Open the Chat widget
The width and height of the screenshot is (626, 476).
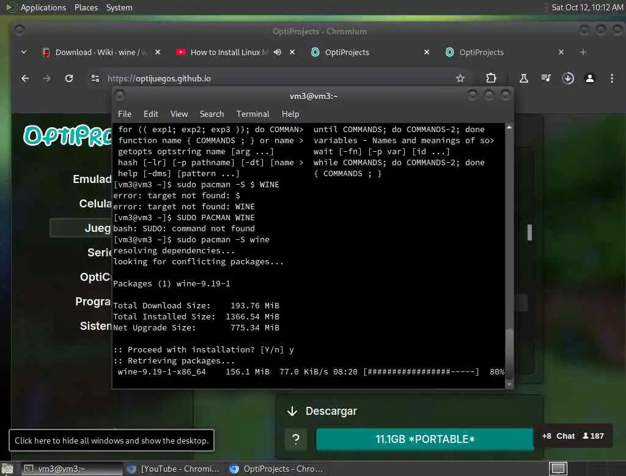click(572, 436)
